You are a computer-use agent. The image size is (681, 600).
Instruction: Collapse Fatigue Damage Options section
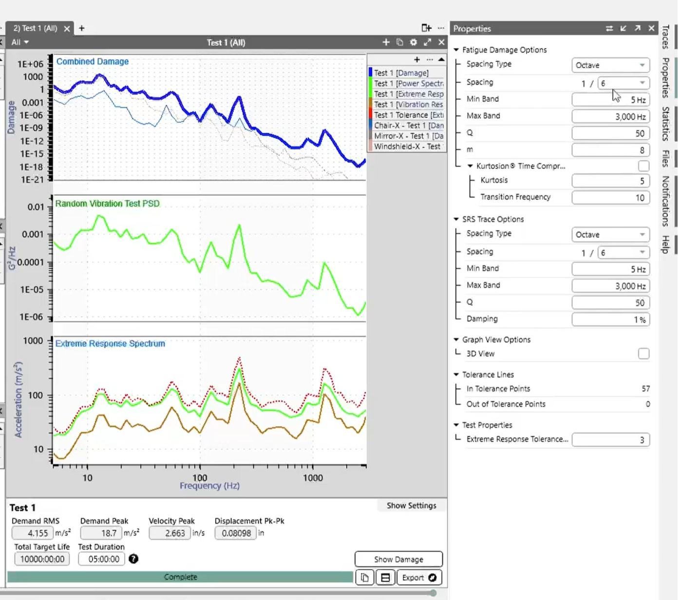pos(456,50)
